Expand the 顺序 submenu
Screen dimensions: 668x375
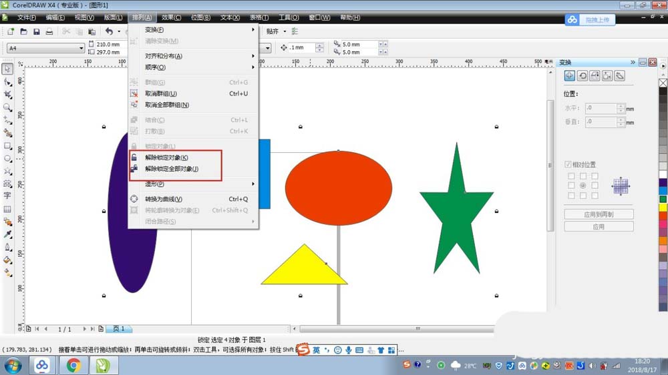(193, 67)
